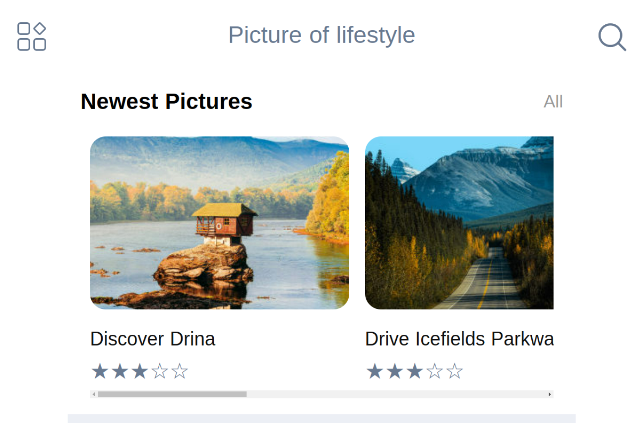Click the horizontal scrollbar thumb
The width and height of the screenshot is (635, 423).
172,394
